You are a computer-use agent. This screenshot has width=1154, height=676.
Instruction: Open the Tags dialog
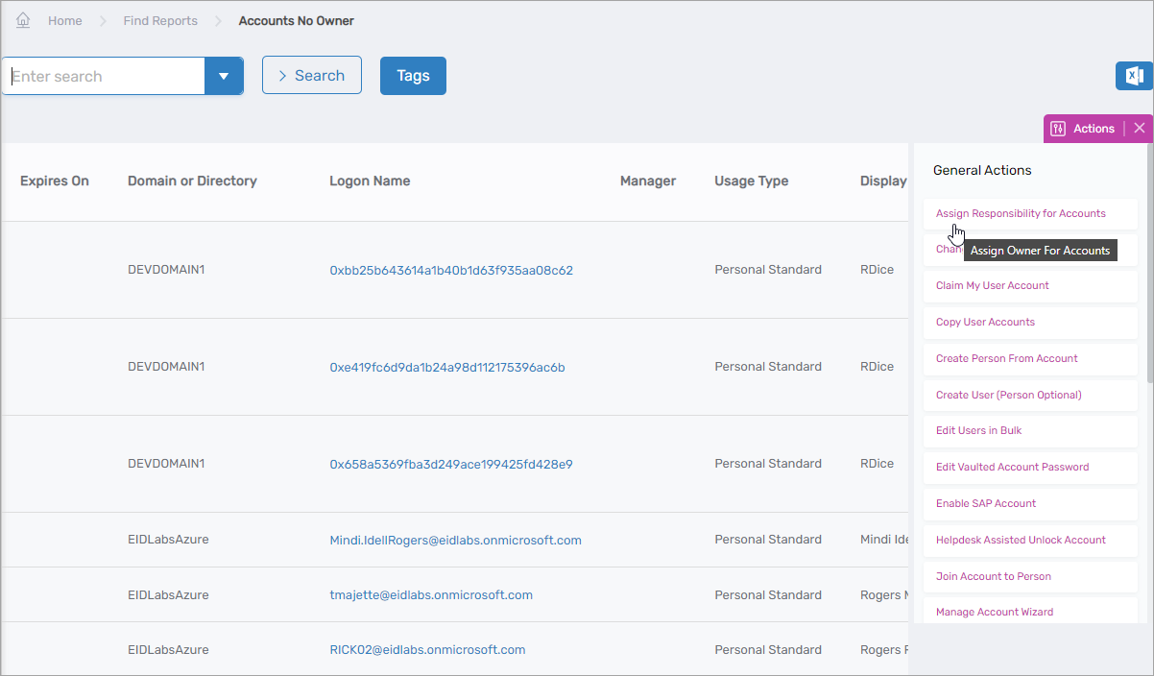413,75
